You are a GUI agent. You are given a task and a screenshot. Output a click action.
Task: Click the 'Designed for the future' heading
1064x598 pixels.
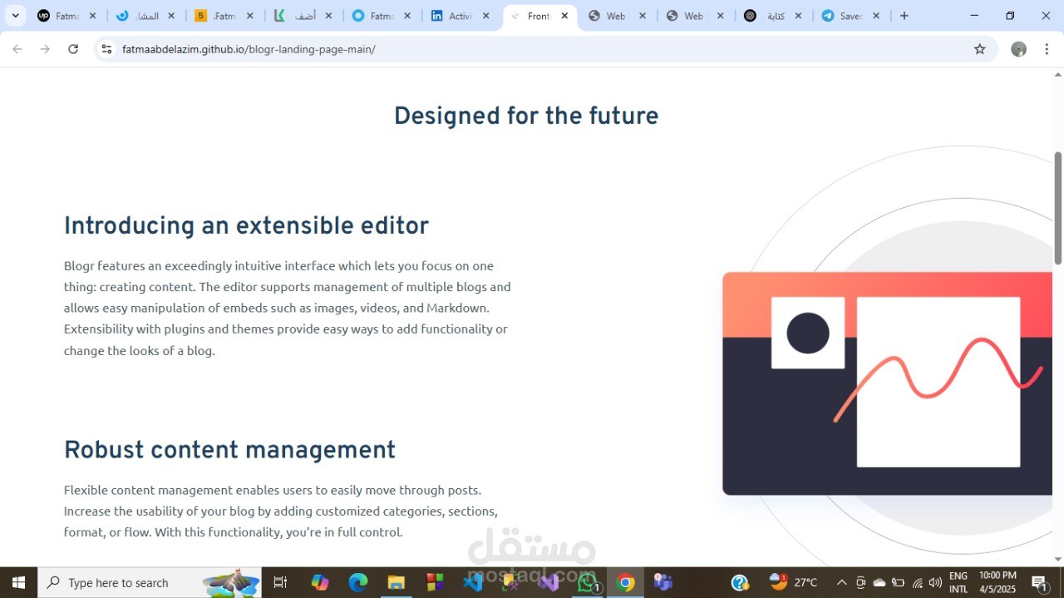[526, 116]
